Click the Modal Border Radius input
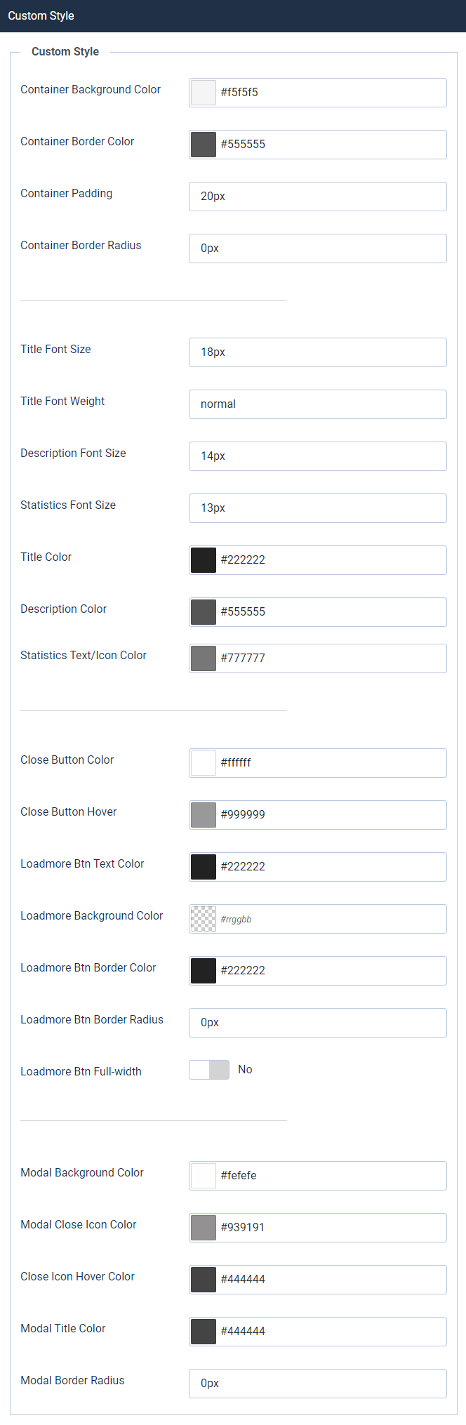 [x=317, y=1384]
